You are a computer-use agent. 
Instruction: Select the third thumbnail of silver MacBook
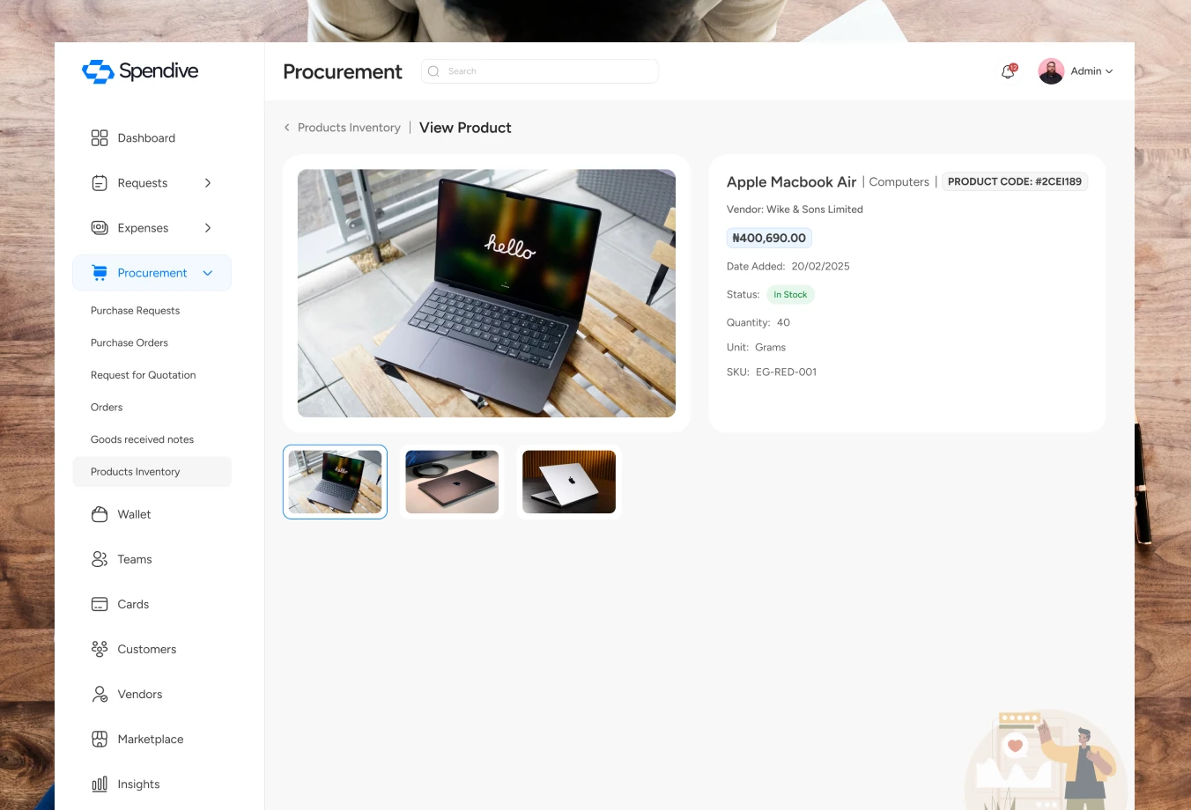[x=569, y=482]
